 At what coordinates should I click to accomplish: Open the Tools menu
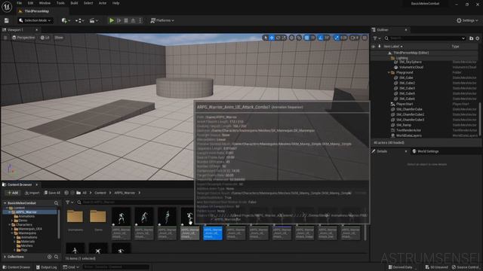(x=60, y=3)
